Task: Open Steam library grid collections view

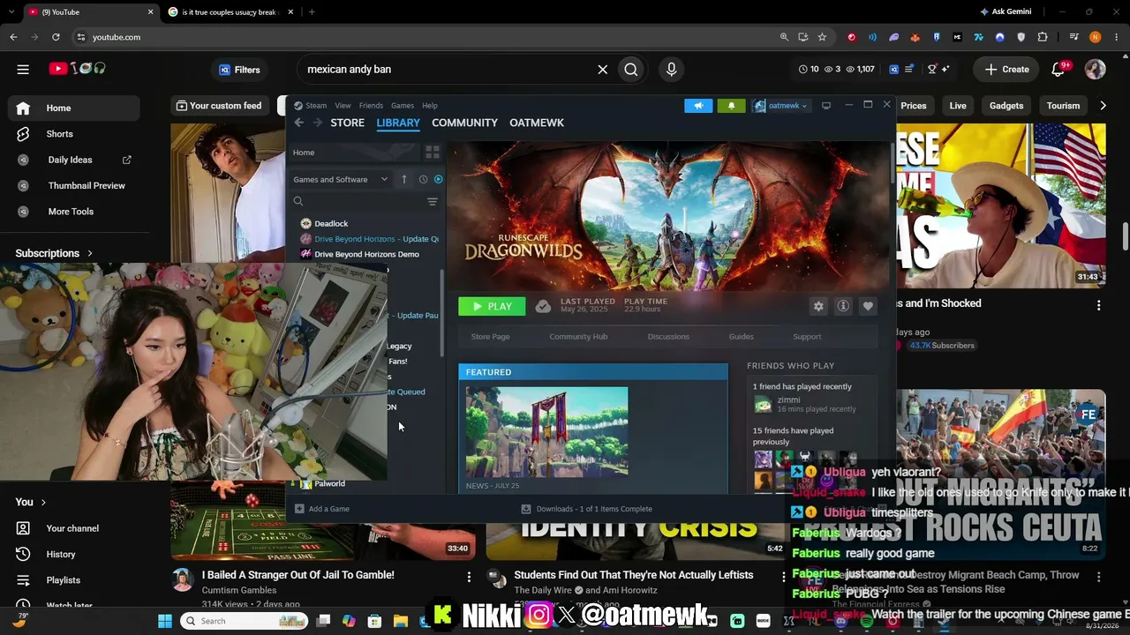Action: pos(433,153)
